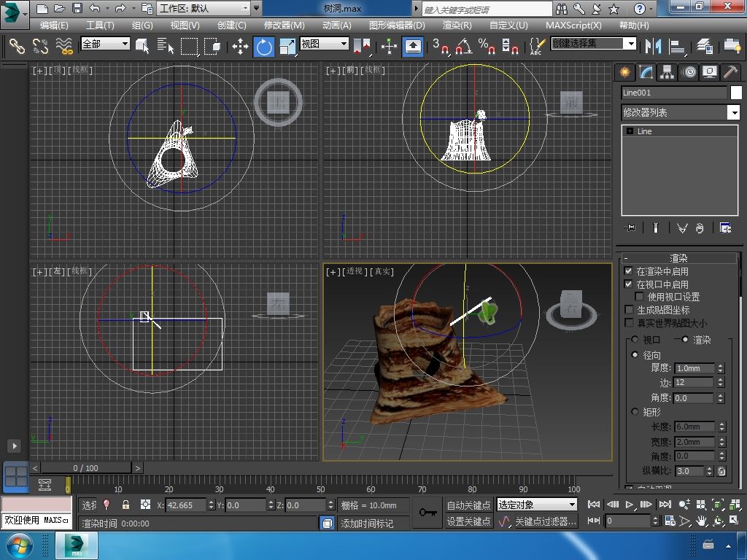
Task: Uncheck 在渲染中启用 checkbox
Action: 629,271
